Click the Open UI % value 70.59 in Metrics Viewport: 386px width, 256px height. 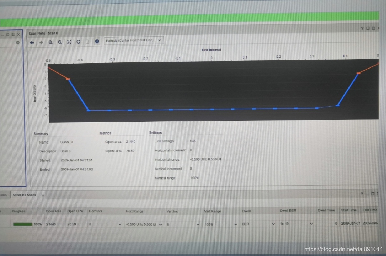pyautogui.click(x=130, y=151)
